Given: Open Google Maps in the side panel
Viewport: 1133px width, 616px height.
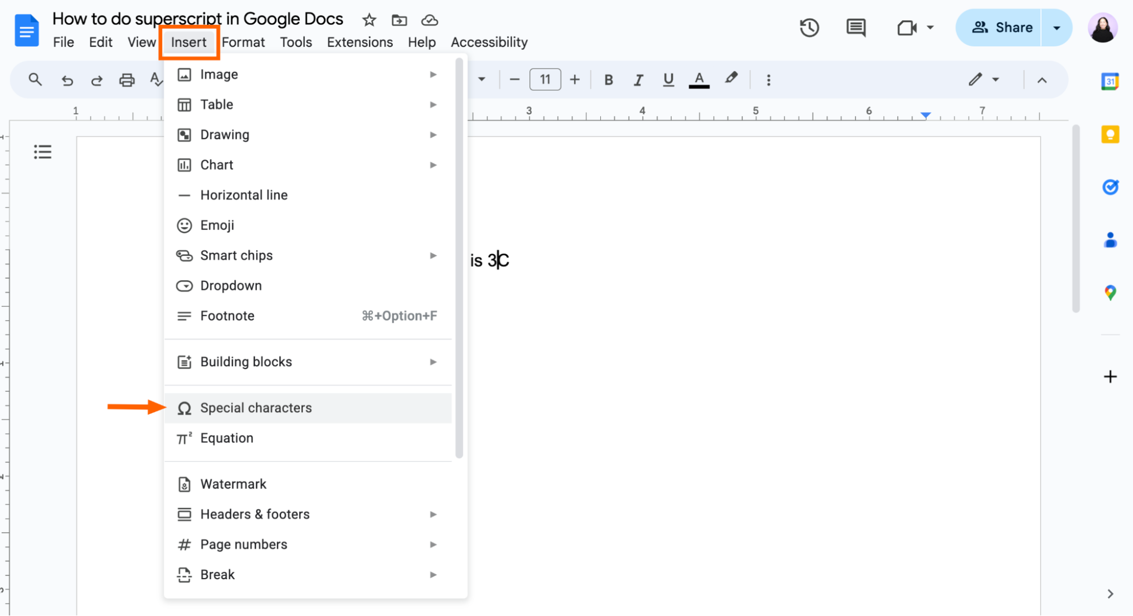Looking at the screenshot, I should pos(1110,292).
